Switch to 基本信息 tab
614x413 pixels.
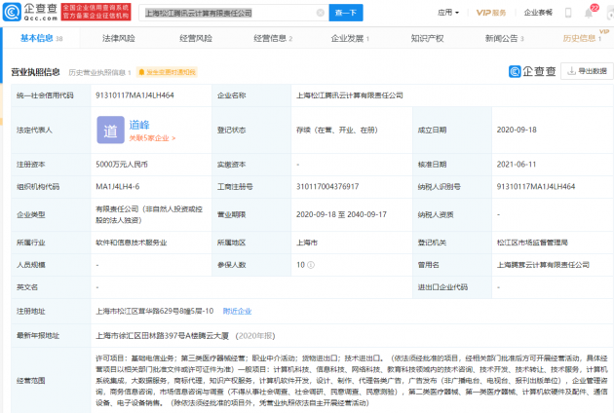pyautogui.click(x=41, y=38)
